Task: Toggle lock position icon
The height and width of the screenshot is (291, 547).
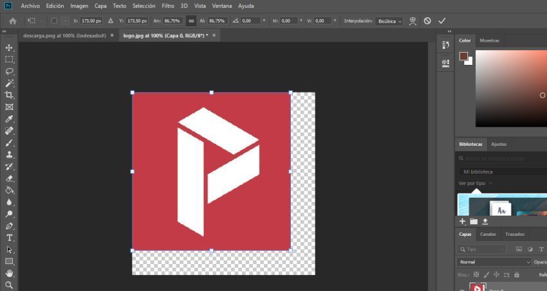Action: coord(496,275)
